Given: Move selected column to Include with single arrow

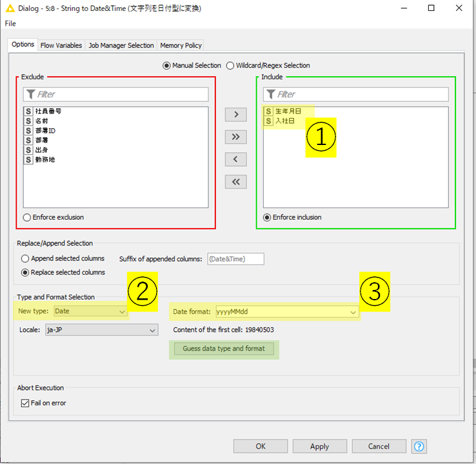Looking at the screenshot, I should click(236, 114).
